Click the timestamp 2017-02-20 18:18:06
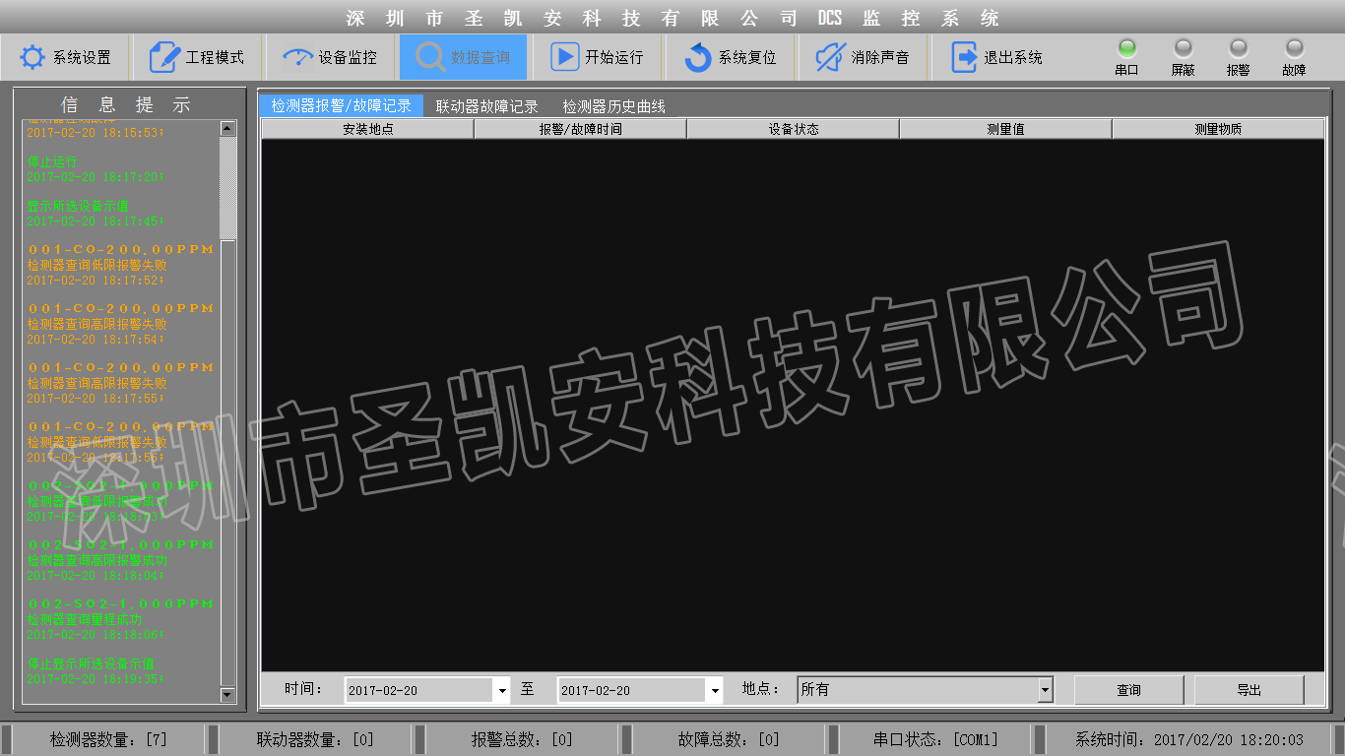The width and height of the screenshot is (1345, 756). pos(95,635)
